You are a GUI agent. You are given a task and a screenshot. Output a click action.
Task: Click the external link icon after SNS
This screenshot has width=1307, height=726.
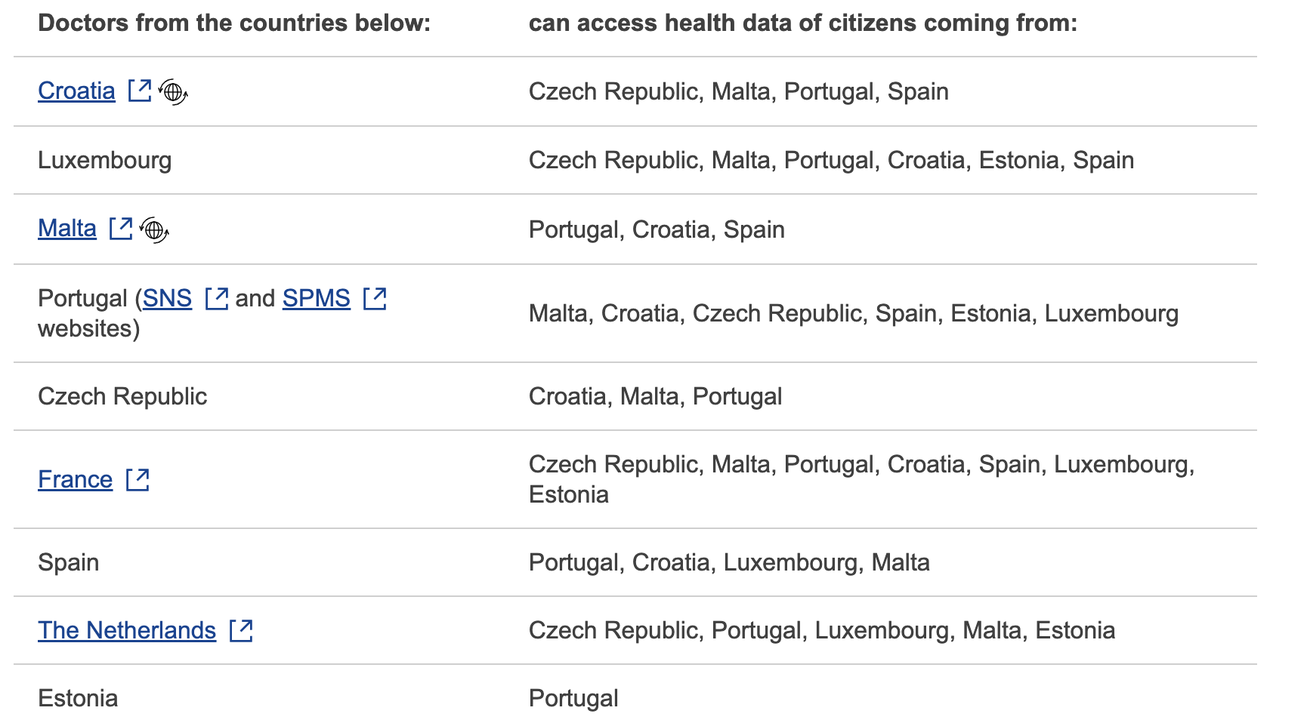217,298
